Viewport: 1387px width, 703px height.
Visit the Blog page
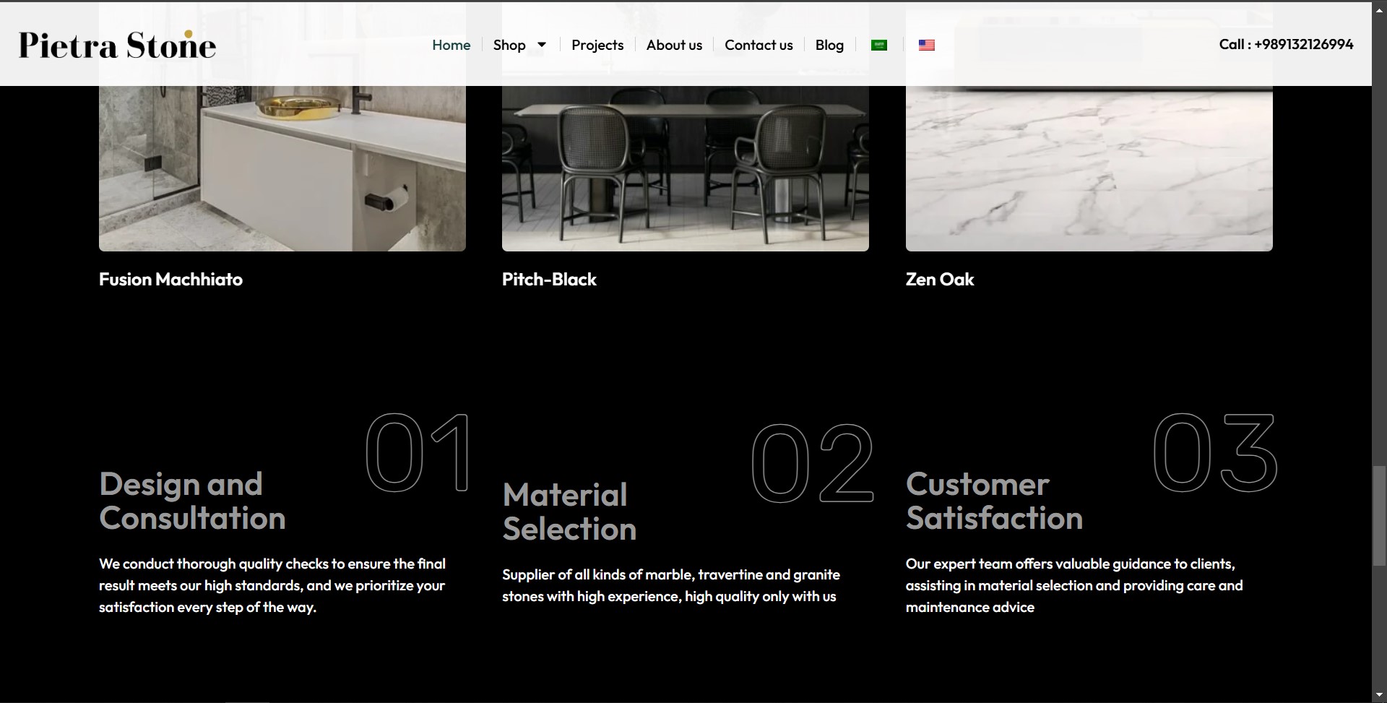[829, 45]
